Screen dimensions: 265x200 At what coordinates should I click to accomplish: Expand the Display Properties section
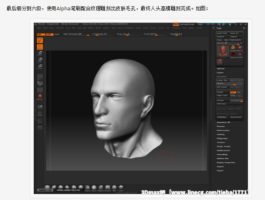(226, 163)
